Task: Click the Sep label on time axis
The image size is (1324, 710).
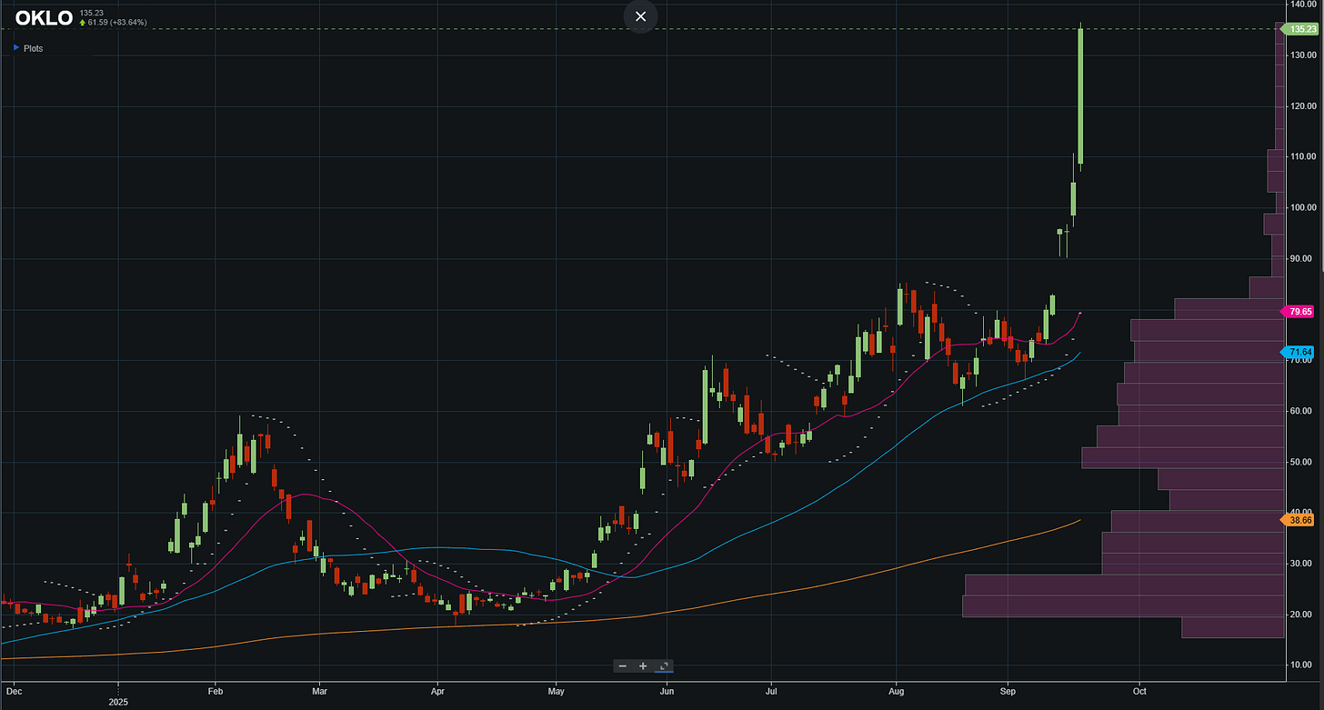Action: click(1008, 691)
